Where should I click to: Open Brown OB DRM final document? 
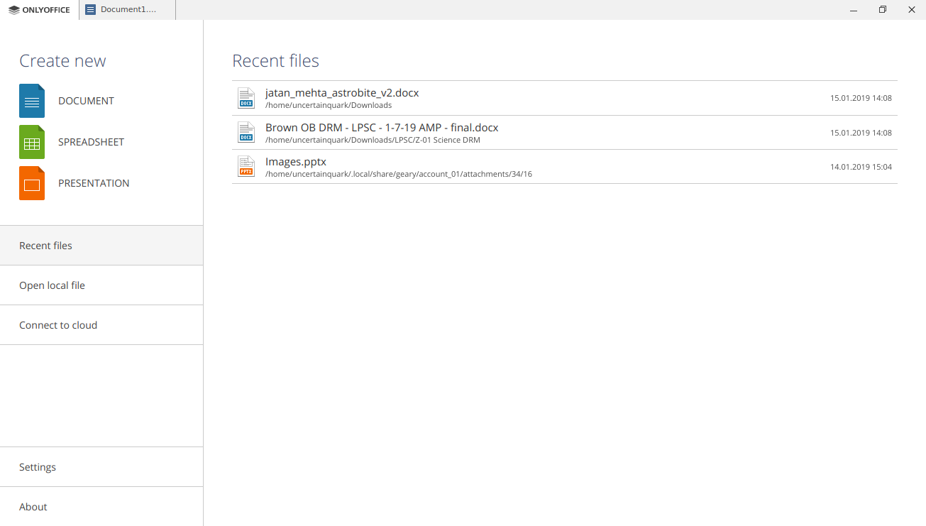tap(381, 127)
